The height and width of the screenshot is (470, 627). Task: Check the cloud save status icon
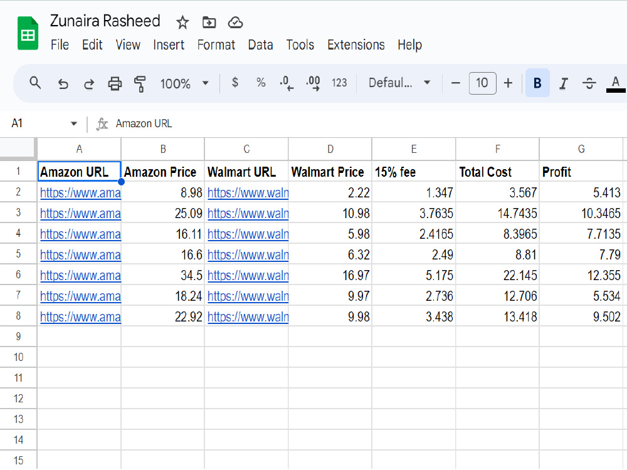point(235,23)
